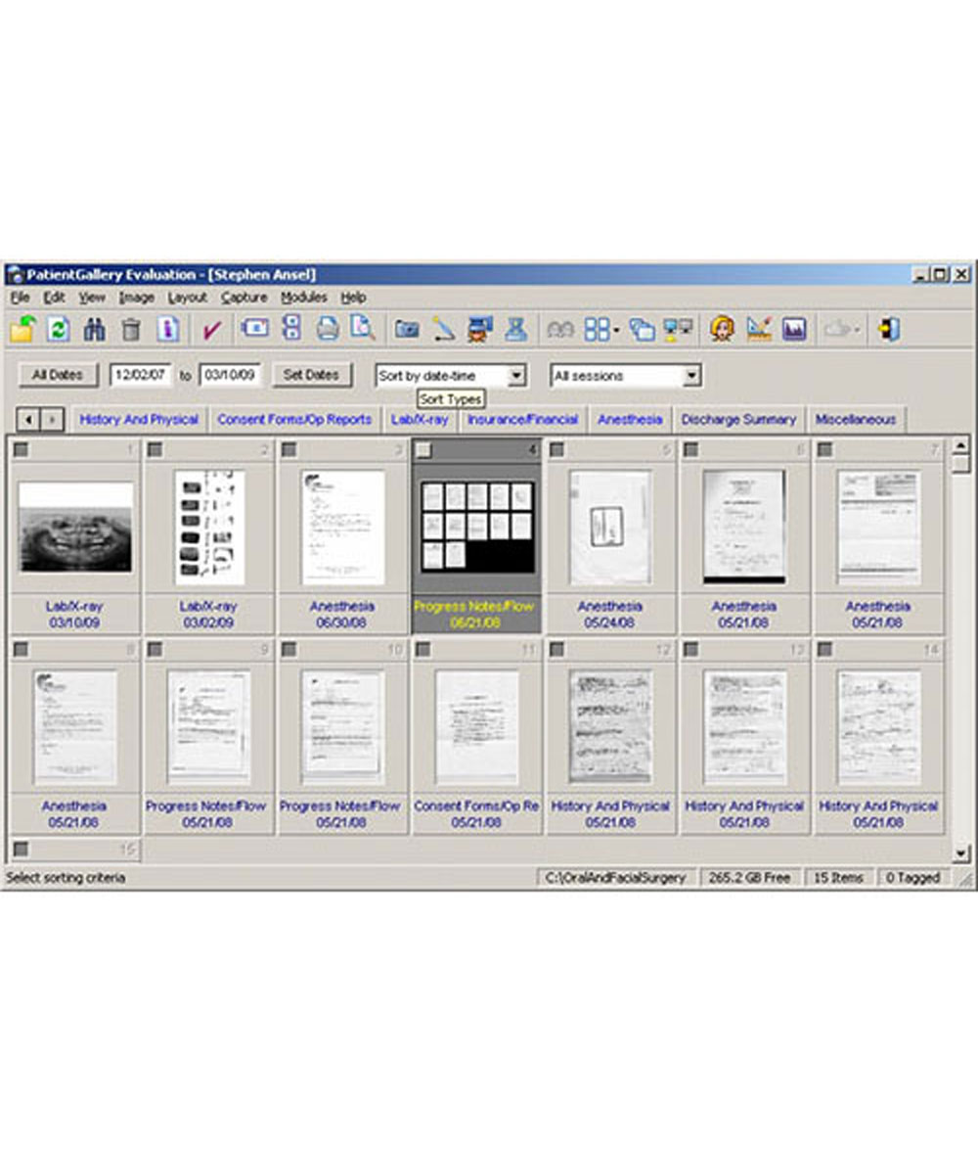Click the camera capture icon
Image resolution: width=978 pixels, height=1151 pixels.
[407, 330]
